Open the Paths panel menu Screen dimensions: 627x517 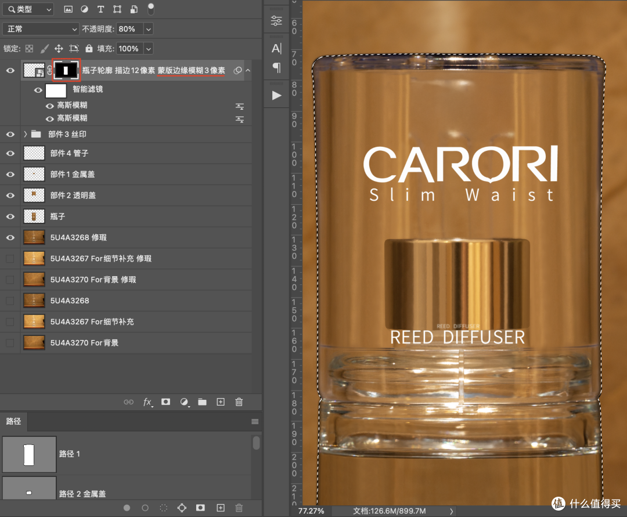[x=255, y=421]
